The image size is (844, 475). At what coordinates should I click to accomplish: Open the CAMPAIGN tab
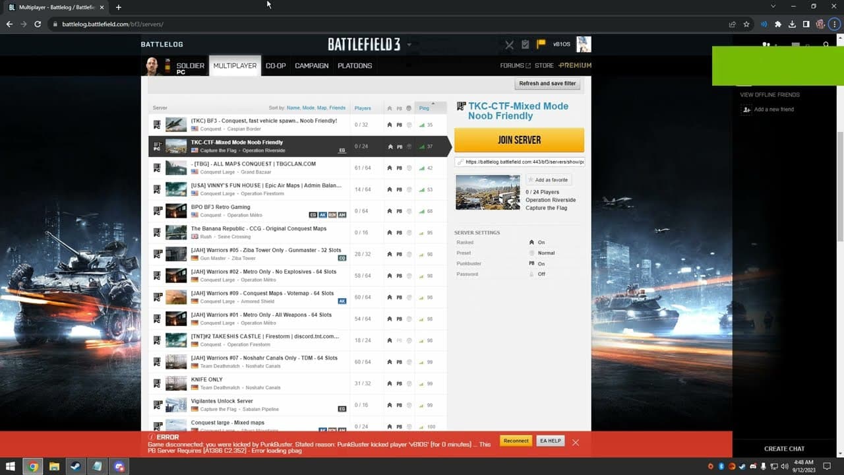point(311,66)
